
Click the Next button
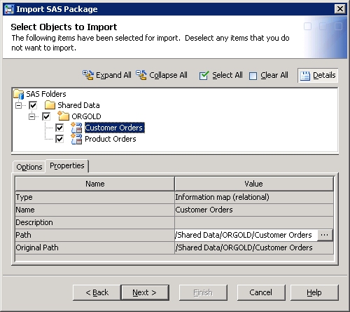click(145, 292)
